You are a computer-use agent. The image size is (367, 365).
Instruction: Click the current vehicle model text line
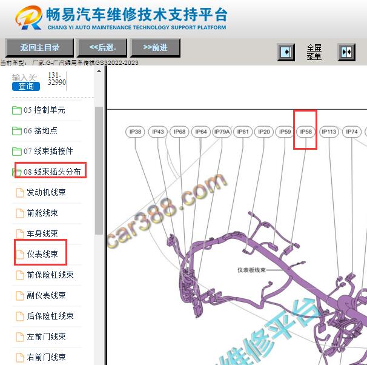(69, 63)
